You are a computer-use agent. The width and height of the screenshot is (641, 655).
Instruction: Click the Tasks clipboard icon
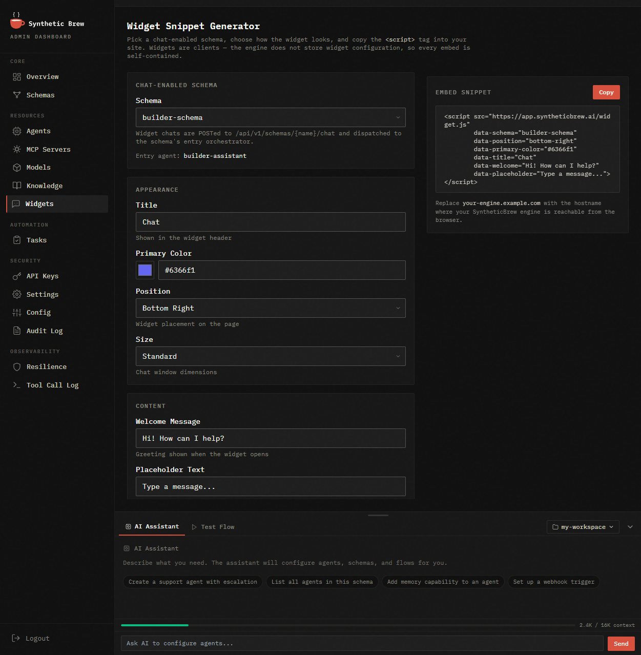tap(17, 240)
